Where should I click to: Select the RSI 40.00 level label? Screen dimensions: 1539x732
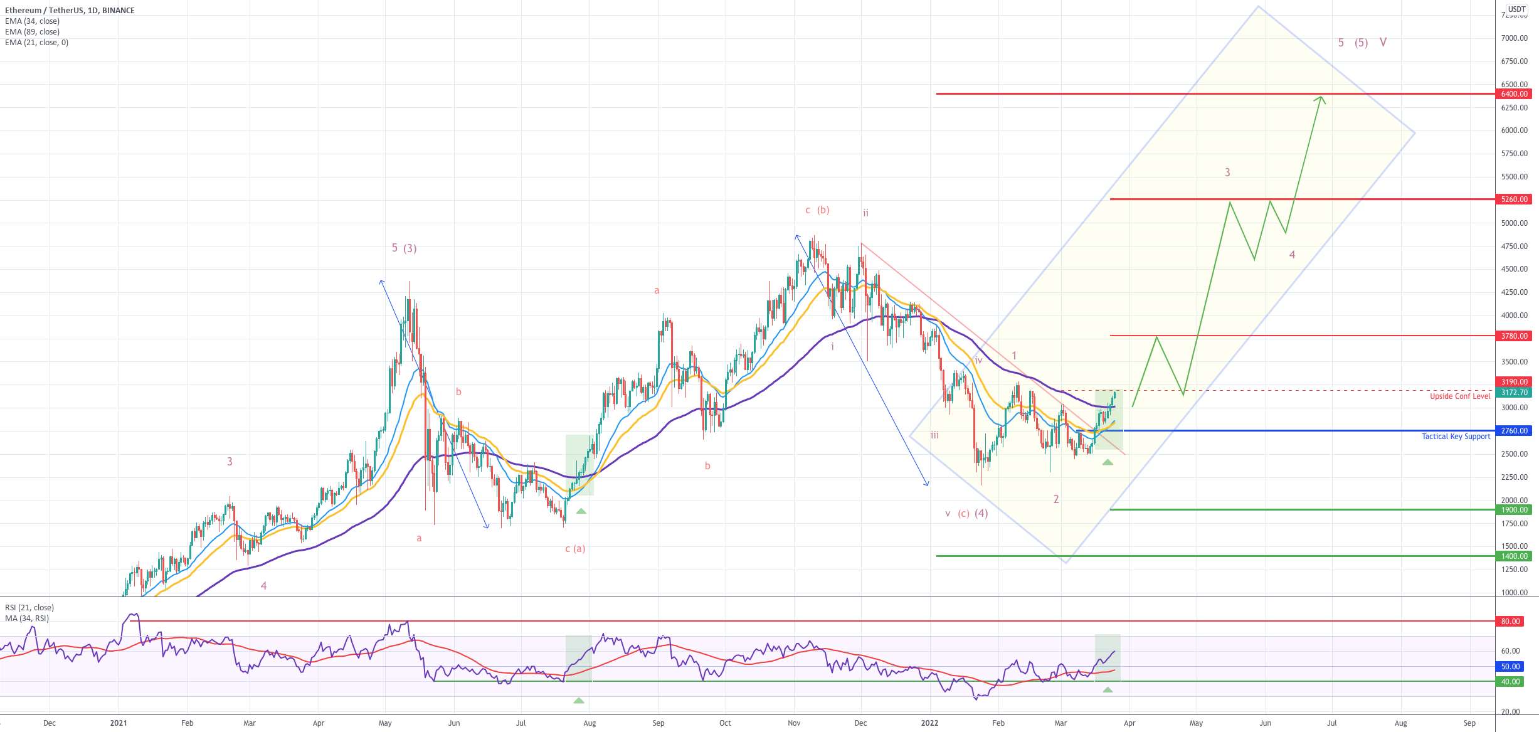click(x=1510, y=682)
